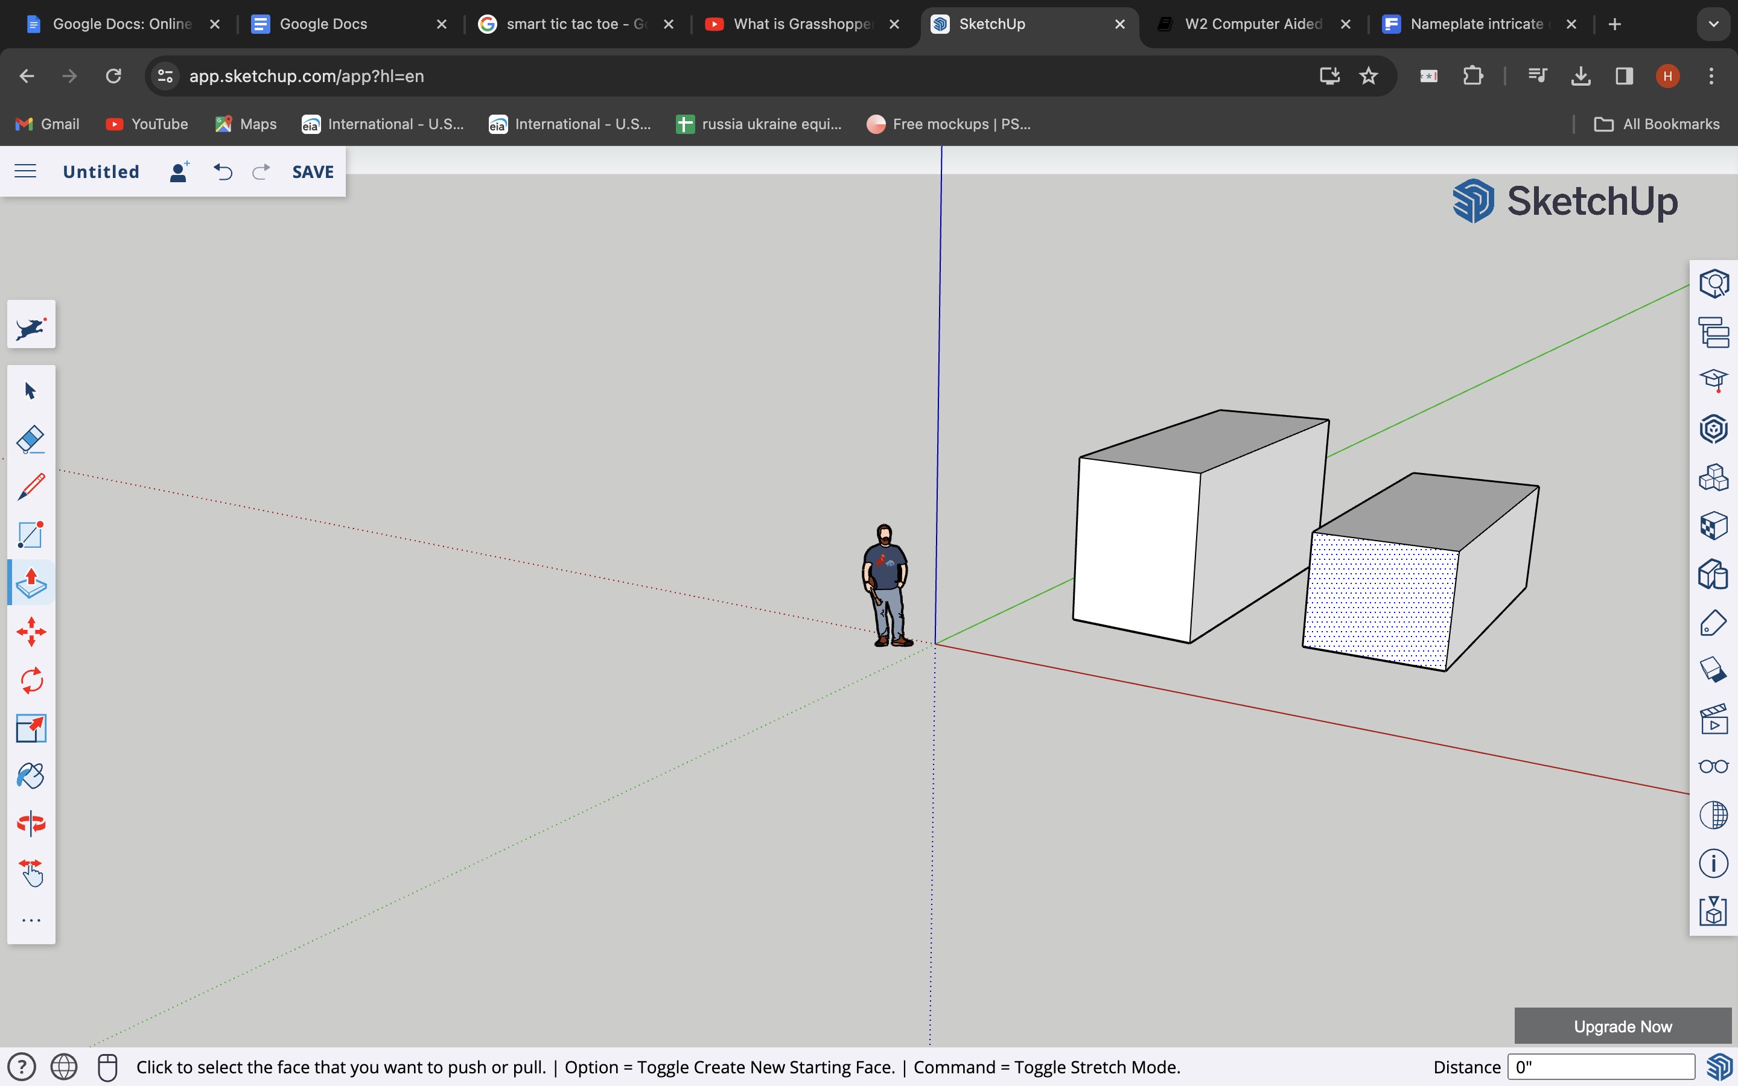
Task: Open the help question mark icon
Action: (x=22, y=1067)
